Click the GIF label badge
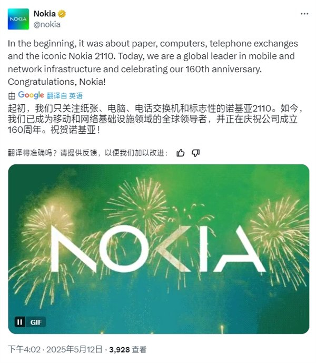 (36, 321)
